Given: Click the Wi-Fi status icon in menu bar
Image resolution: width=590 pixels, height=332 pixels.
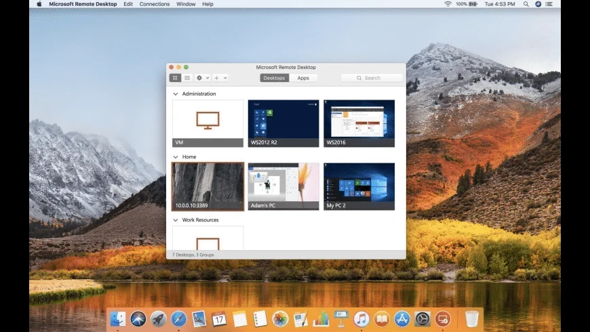Looking at the screenshot, I should (x=448, y=4).
